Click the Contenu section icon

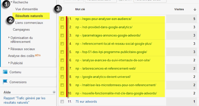click(x=5, y=72)
